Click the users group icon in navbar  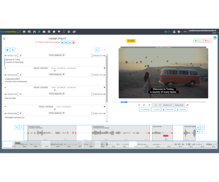point(69,32)
